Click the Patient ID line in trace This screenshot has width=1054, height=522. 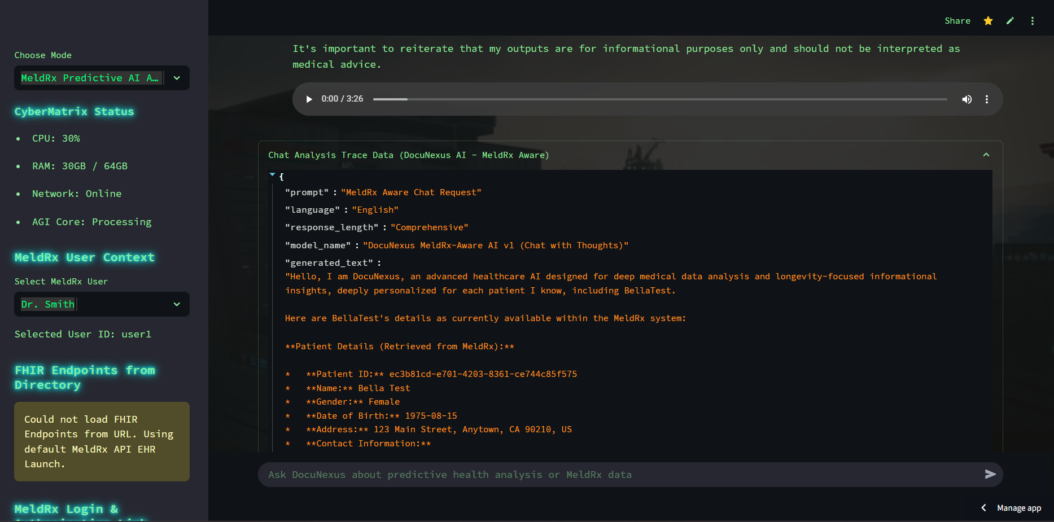(441, 374)
